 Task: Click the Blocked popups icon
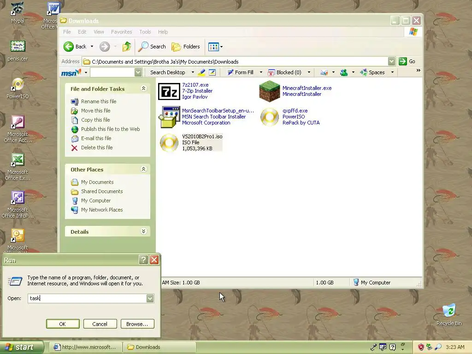pyautogui.click(x=271, y=72)
